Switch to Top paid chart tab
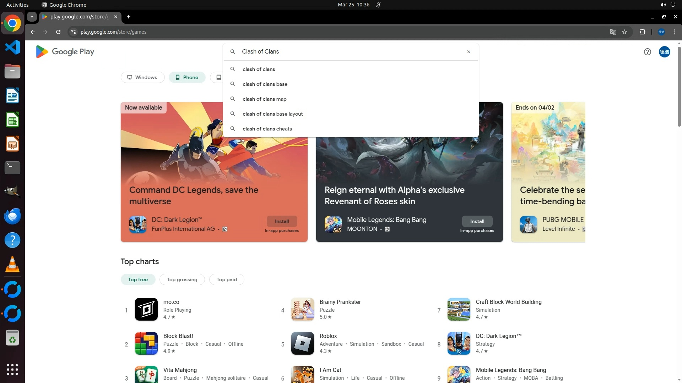 click(227, 279)
